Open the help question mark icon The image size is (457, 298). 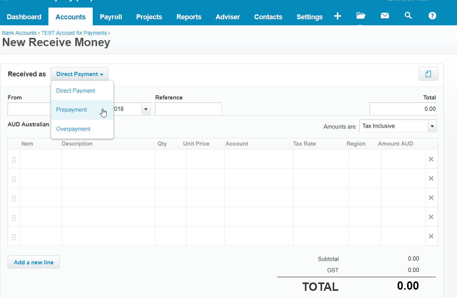tap(432, 16)
